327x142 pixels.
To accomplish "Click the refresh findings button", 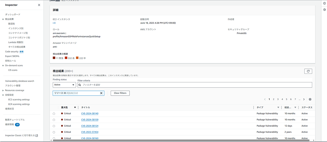I will (308, 71).
